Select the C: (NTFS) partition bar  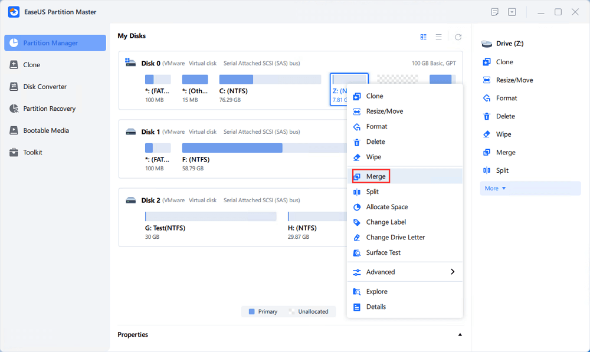click(x=270, y=80)
